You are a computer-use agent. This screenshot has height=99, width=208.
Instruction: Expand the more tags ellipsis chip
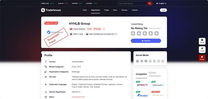click(104, 29)
